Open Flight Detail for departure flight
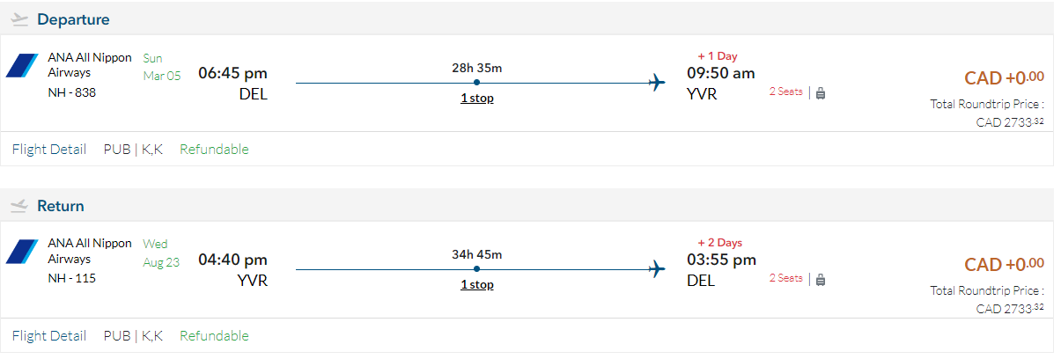Image resolution: width=1061 pixels, height=359 pixels. click(x=49, y=150)
